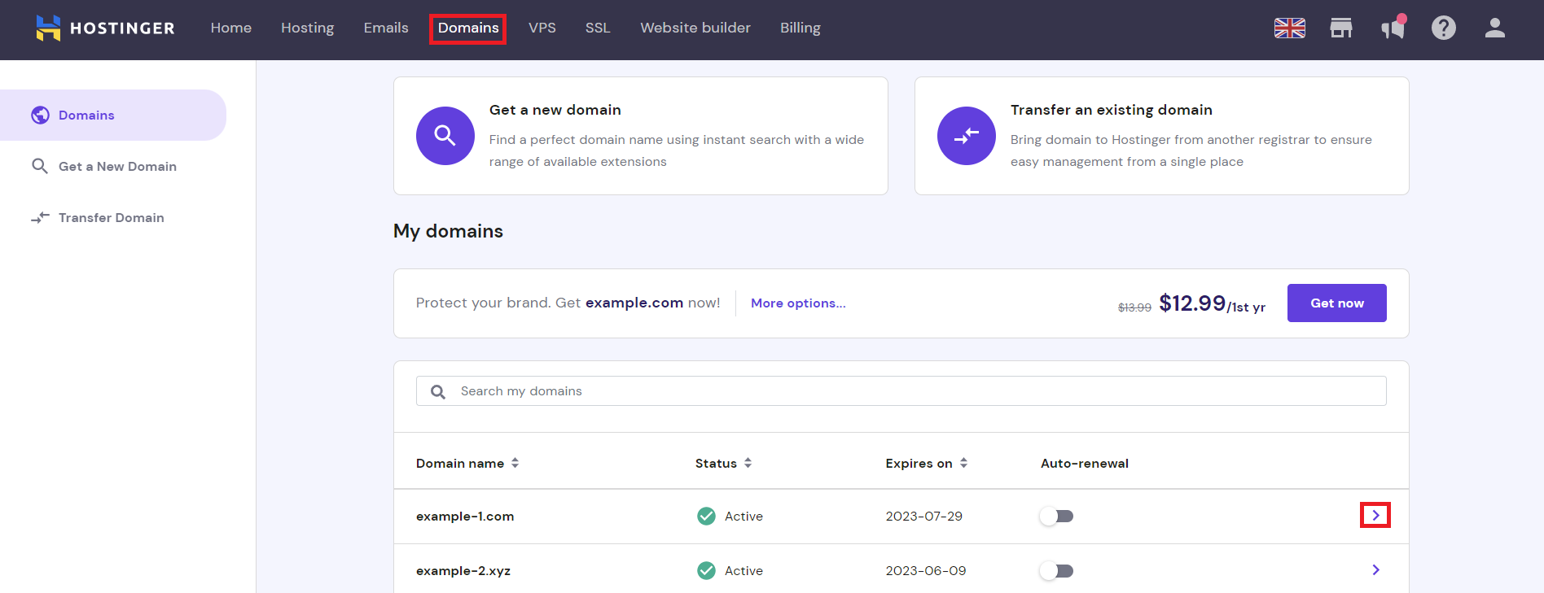Open the user profile icon
This screenshot has width=1544, height=593.
[1495, 28]
